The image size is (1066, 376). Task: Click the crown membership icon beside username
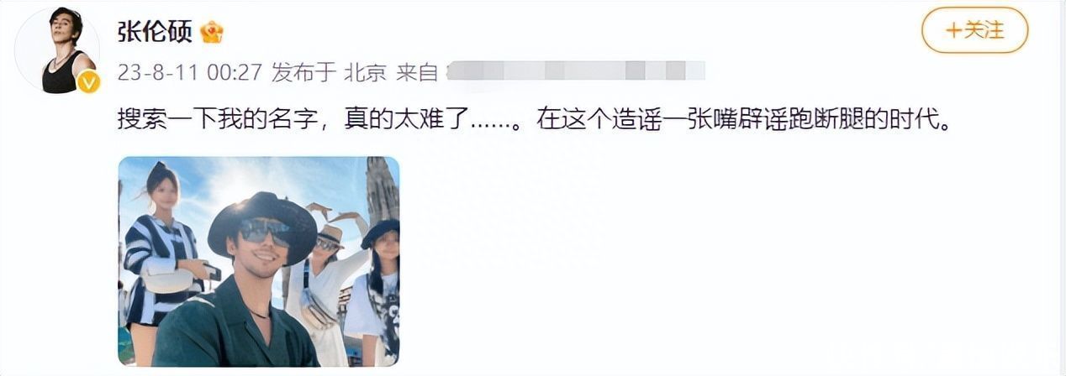pyautogui.click(x=212, y=33)
